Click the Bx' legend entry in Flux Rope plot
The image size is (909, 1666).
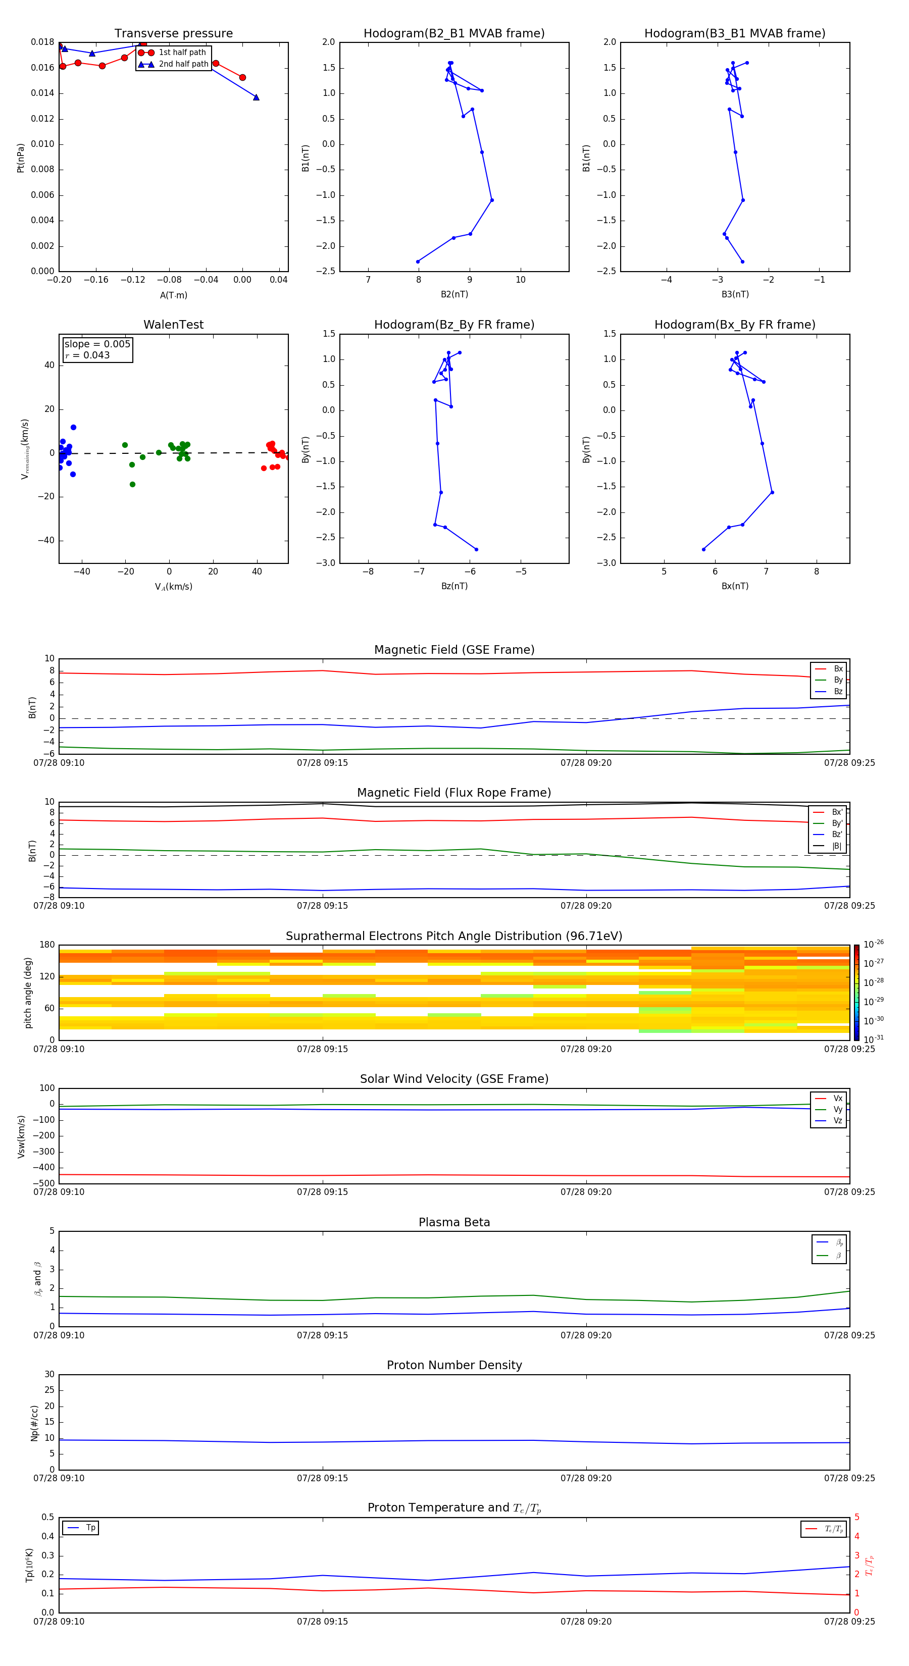pos(828,812)
